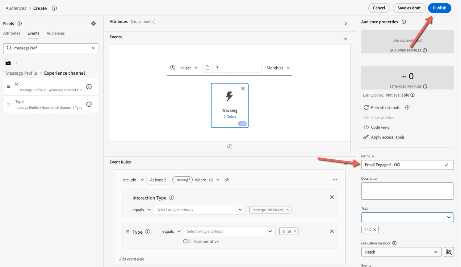The height and width of the screenshot is (267, 461).
Task: Open the Tags dropdown arrow
Action: pos(449,217)
